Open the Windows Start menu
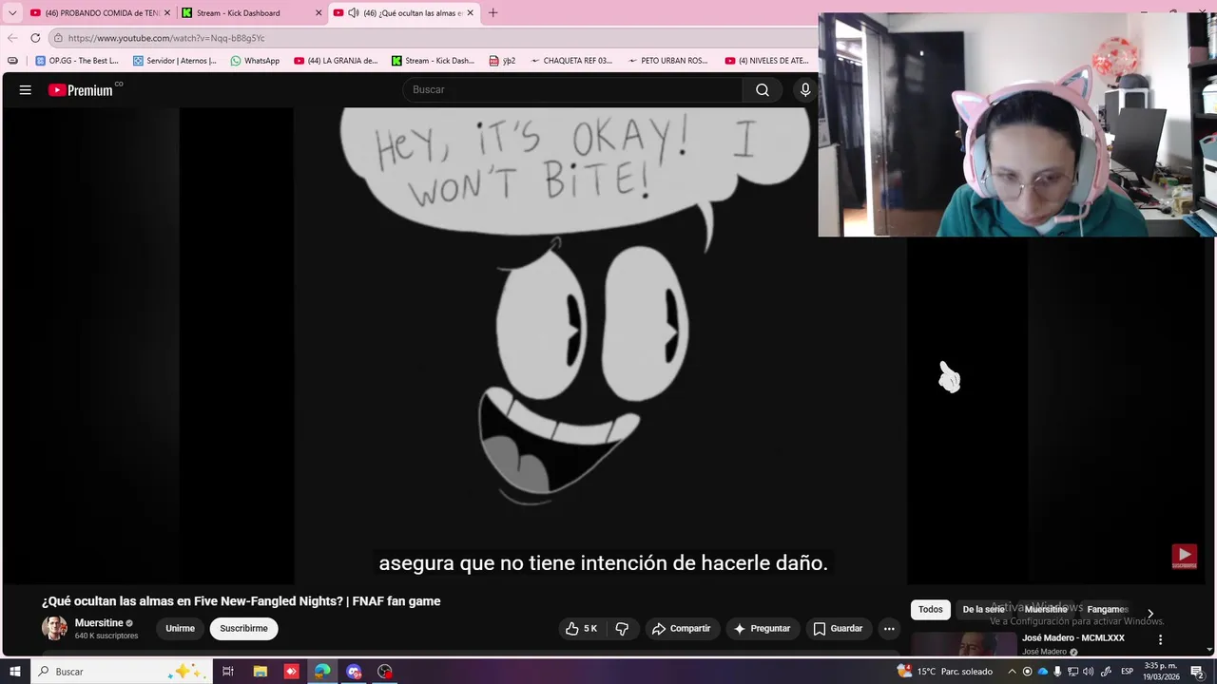Image resolution: width=1217 pixels, height=684 pixels. pos(14,672)
